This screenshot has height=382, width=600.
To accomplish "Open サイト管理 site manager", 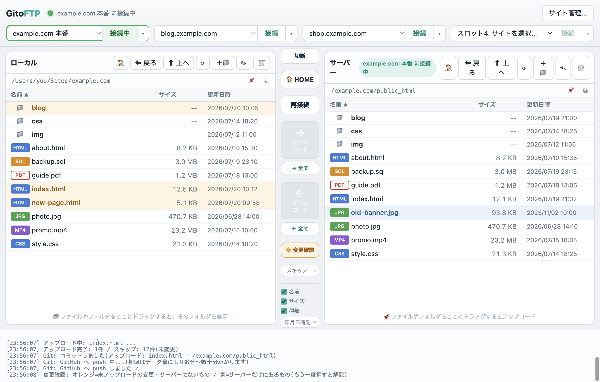I will click(568, 13).
